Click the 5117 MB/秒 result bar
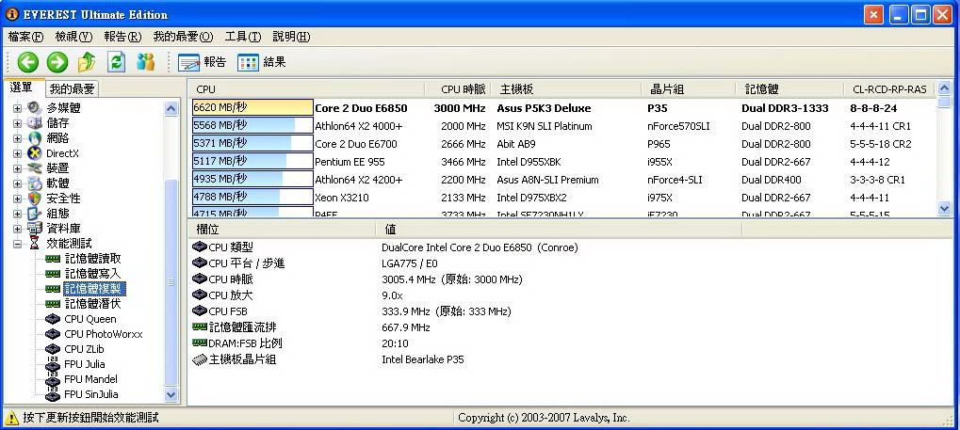 click(x=252, y=162)
